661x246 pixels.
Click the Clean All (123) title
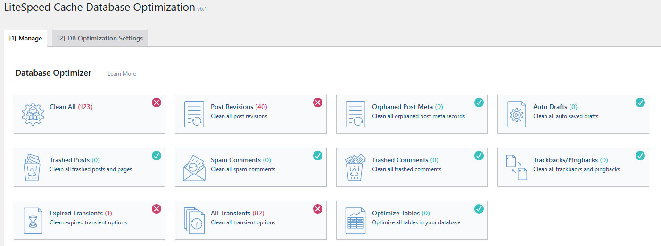(71, 107)
